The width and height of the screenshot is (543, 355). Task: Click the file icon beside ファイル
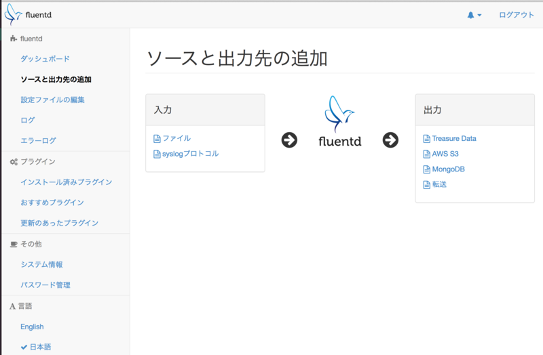tap(157, 139)
